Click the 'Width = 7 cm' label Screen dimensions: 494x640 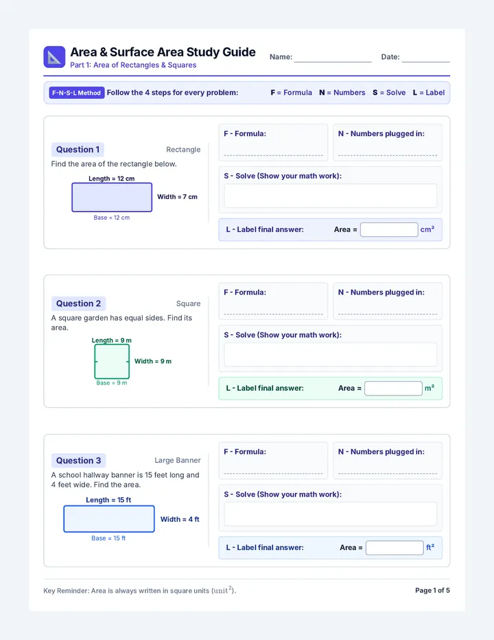pyautogui.click(x=178, y=196)
